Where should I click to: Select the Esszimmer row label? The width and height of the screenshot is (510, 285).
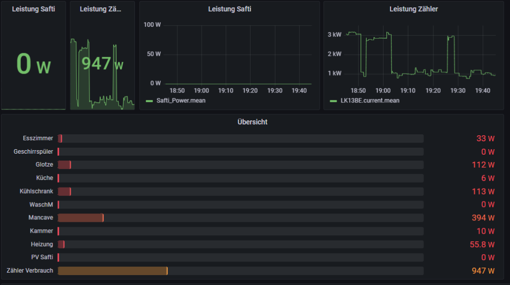(x=38, y=138)
